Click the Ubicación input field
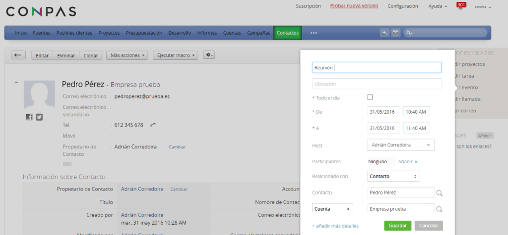508x235 pixels. [377, 84]
